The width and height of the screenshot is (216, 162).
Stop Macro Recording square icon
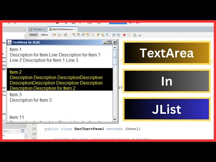point(129,35)
